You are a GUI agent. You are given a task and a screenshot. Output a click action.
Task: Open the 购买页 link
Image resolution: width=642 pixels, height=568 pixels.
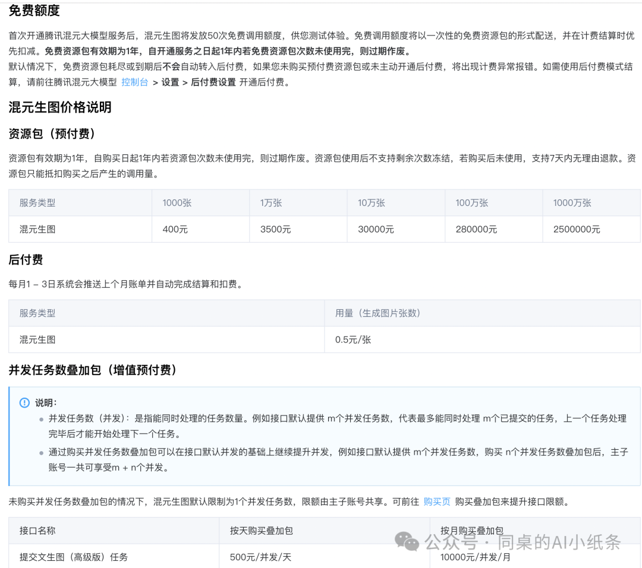pos(437,502)
